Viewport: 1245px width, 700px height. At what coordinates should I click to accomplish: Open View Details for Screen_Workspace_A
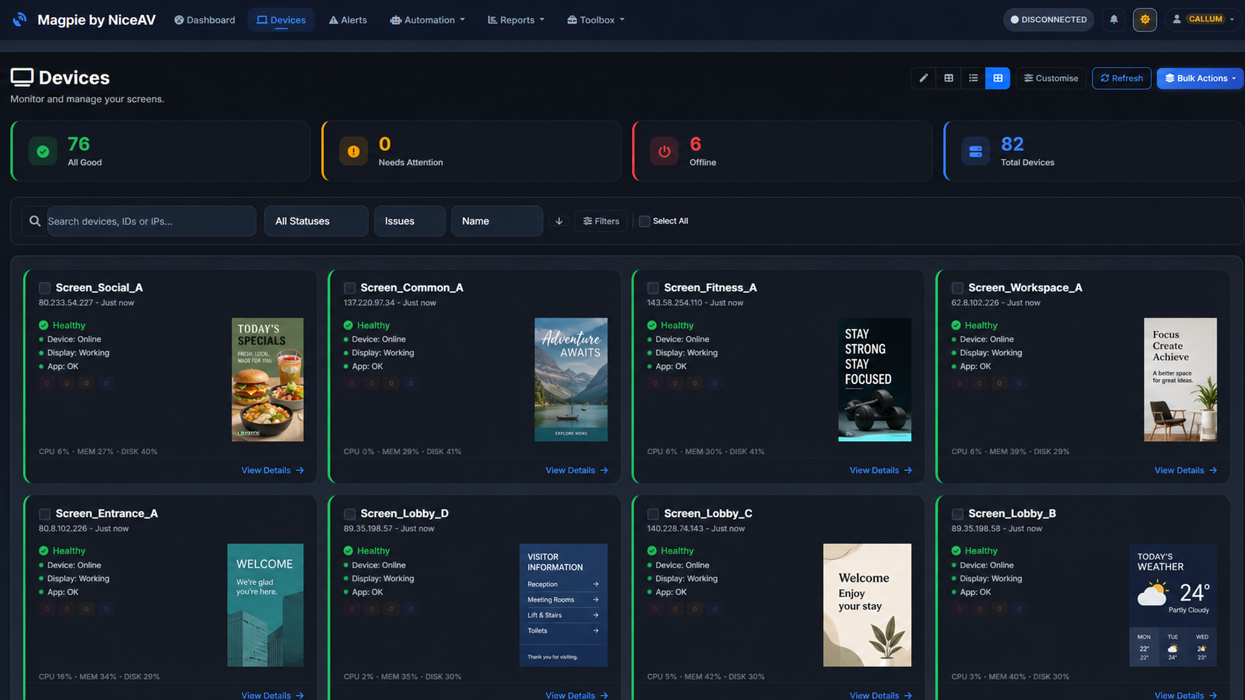pyautogui.click(x=1185, y=470)
